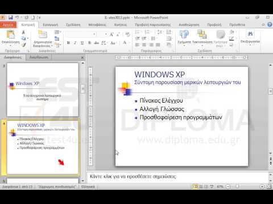Open the Αρχείο (File) tab
The image size is (273, 204).
click(8, 25)
